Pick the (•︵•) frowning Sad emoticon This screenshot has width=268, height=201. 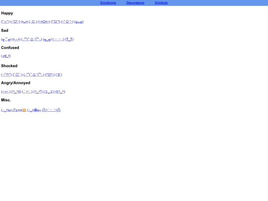pyautogui.click(x=16, y=39)
